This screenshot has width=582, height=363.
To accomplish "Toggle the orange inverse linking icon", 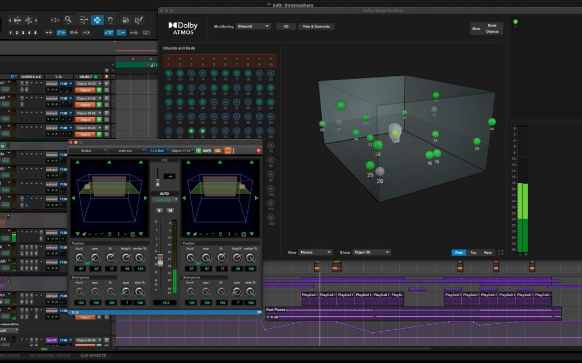I will click(227, 151).
